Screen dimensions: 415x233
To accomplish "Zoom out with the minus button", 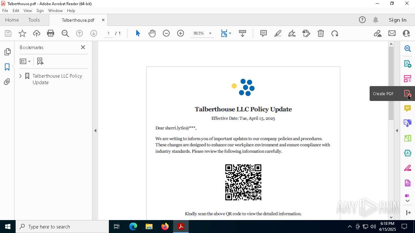I will (166, 33).
